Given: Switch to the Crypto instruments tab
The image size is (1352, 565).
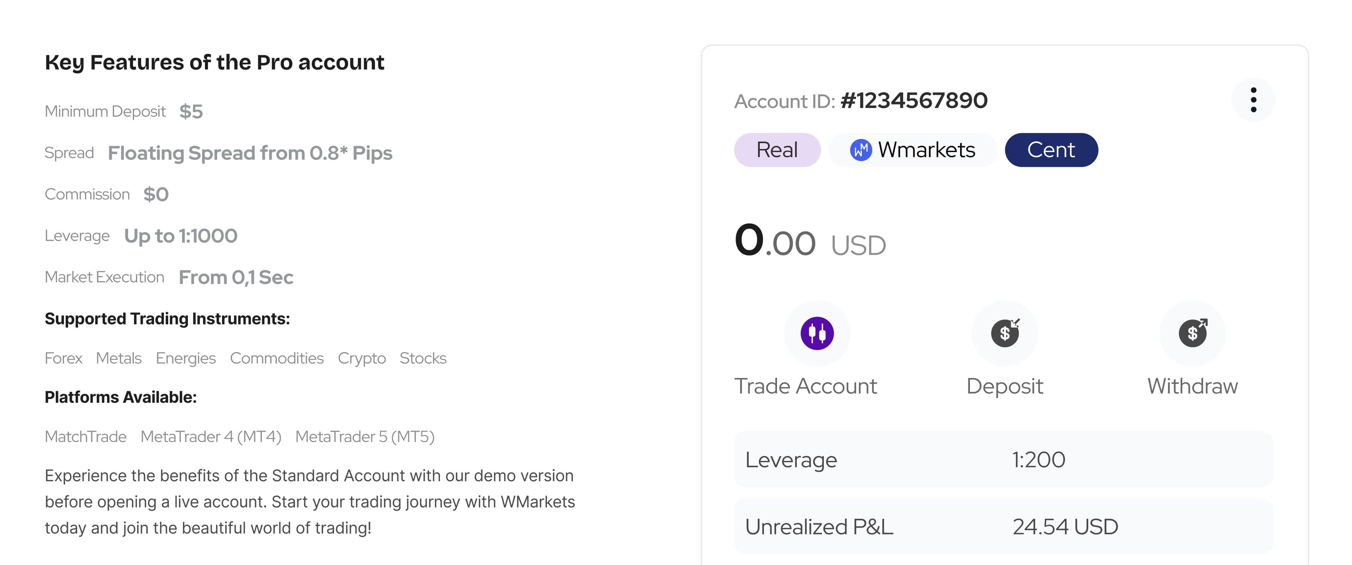Looking at the screenshot, I should click(x=362, y=358).
